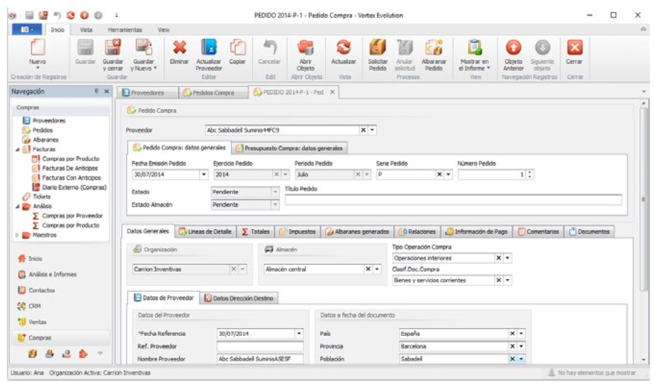Click in Ref. Proveedor input field
655x386 pixels.
(x=260, y=346)
